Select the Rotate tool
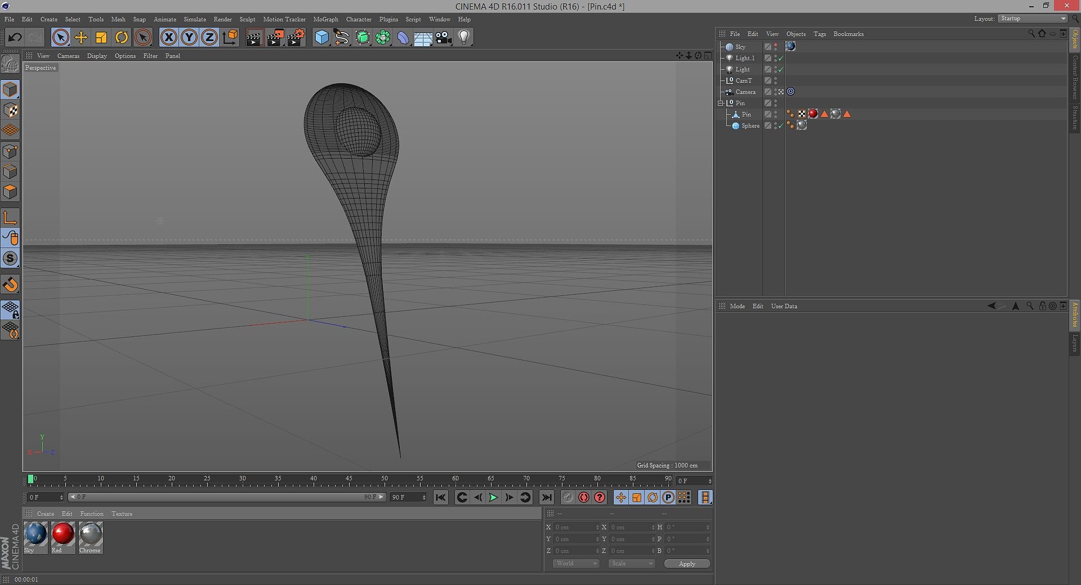 coord(122,38)
